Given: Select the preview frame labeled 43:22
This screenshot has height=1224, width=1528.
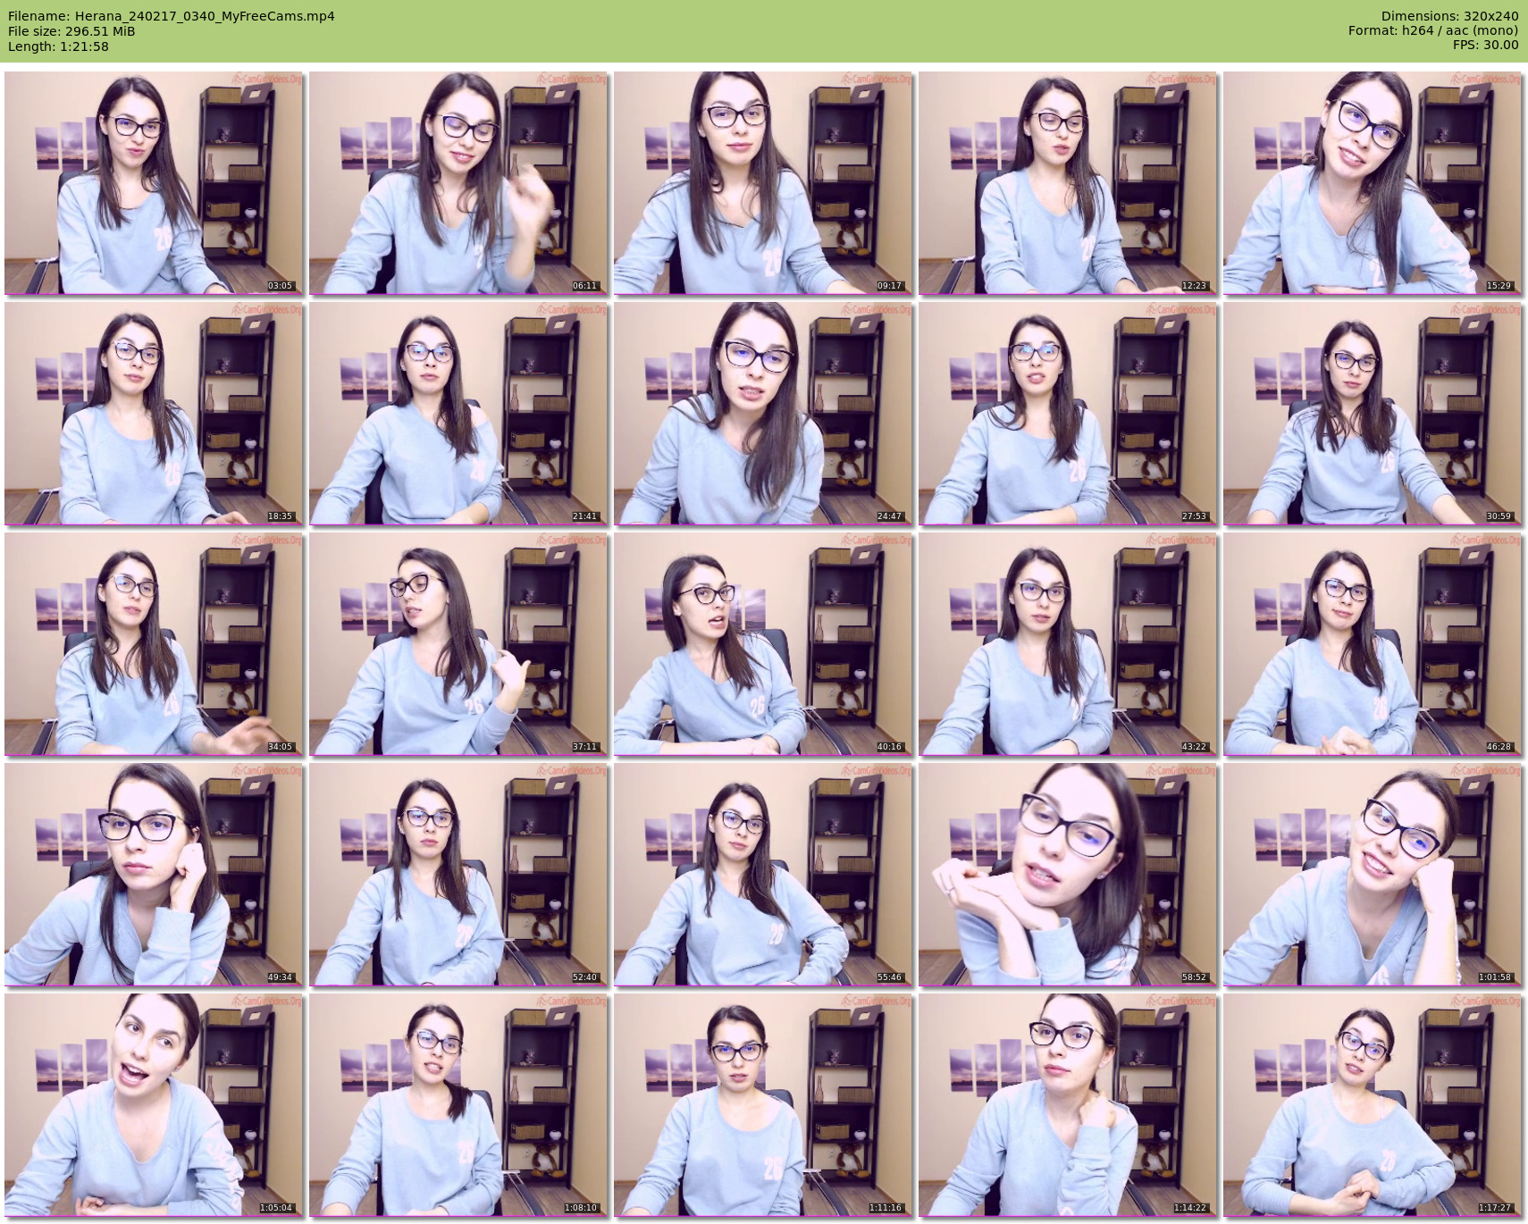Looking at the screenshot, I should 1068,644.
